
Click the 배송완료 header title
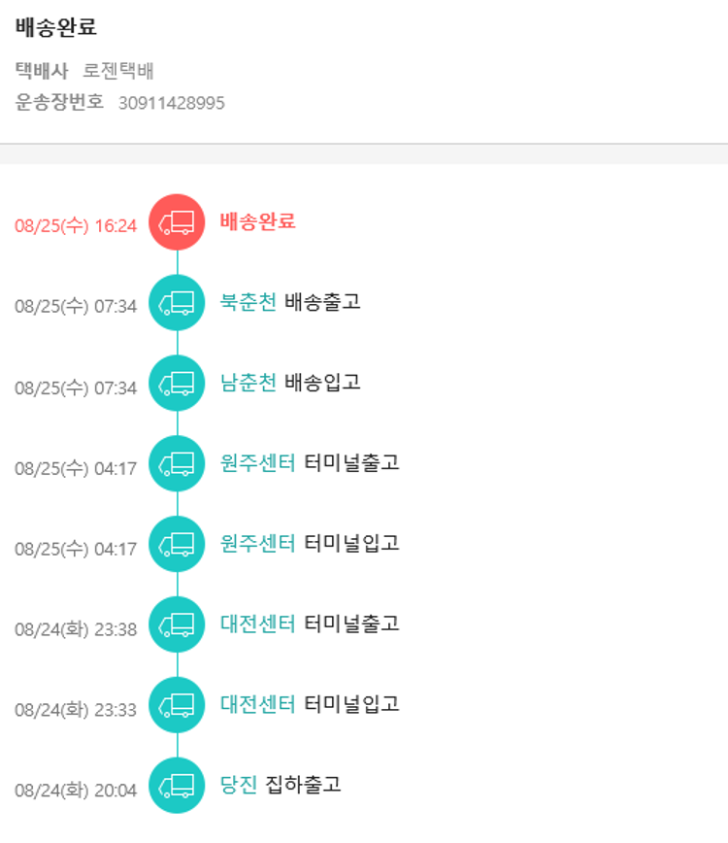point(56,28)
